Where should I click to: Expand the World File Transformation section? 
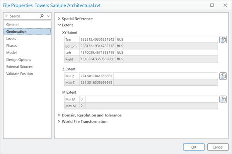(59, 121)
